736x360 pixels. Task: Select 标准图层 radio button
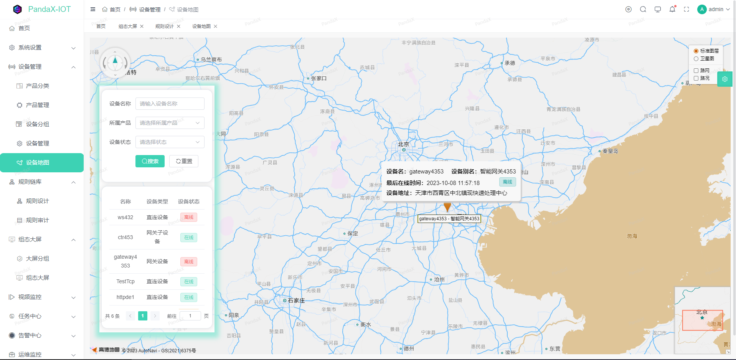pos(696,51)
